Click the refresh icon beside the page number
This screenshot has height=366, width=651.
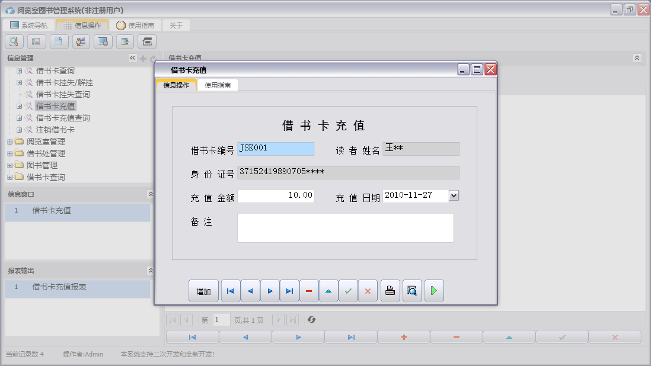(x=311, y=320)
